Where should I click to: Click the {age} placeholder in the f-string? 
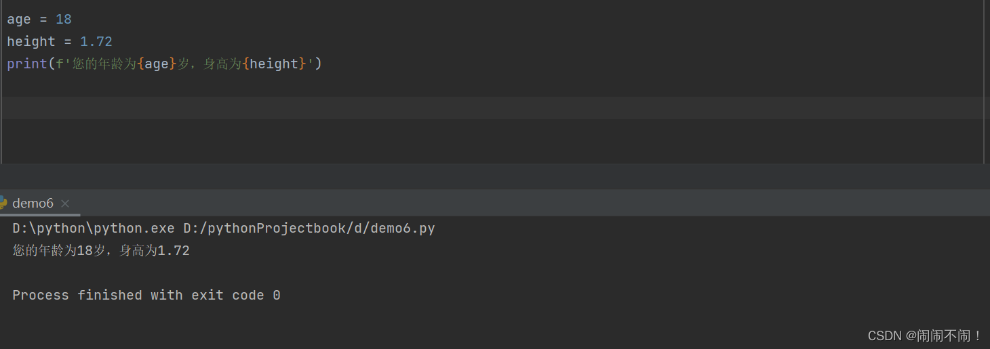point(157,64)
